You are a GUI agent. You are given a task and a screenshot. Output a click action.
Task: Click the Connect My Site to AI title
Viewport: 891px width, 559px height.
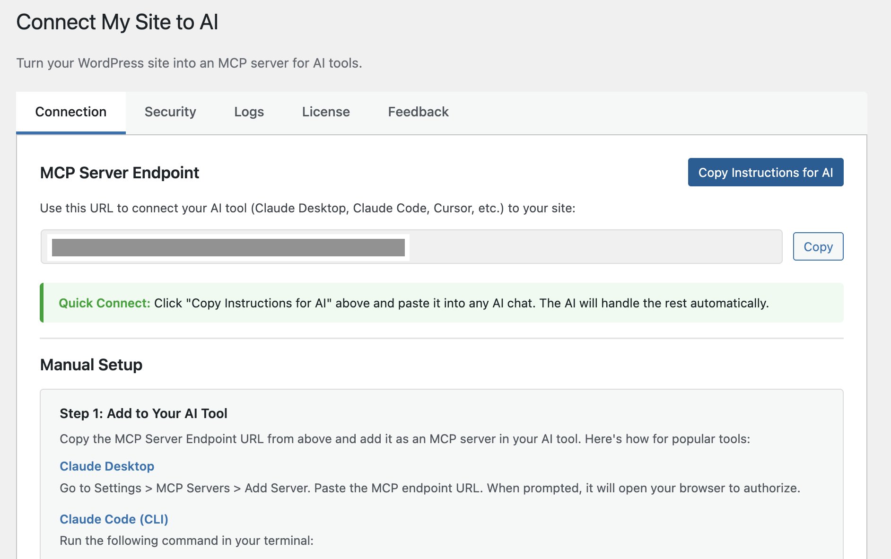point(118,21)
